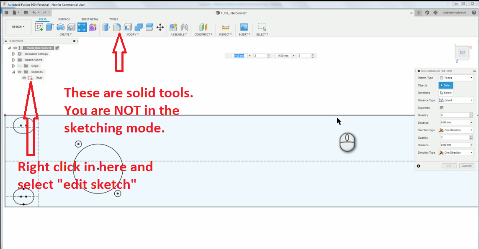Viewport: 479px width, 249px height.
Task: Click Objects Select button
Action: tap(446, 85)
